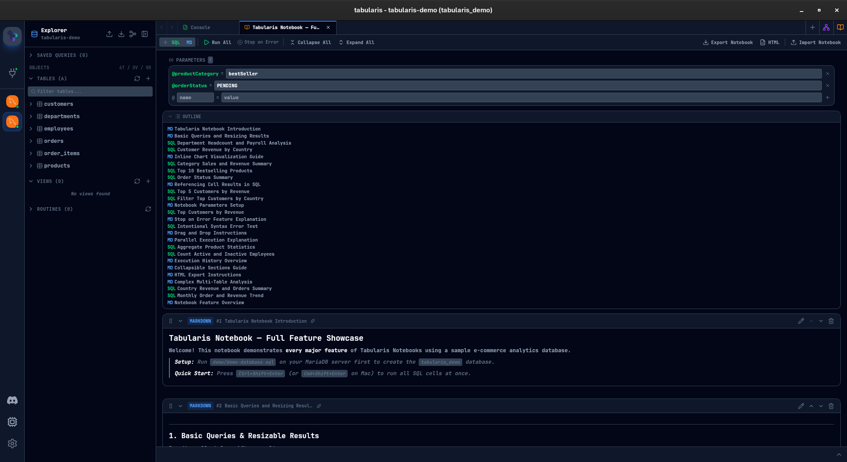Select the SQL import icon in Explorer header
The image size is (847, 462).
[x=121, y=34]
